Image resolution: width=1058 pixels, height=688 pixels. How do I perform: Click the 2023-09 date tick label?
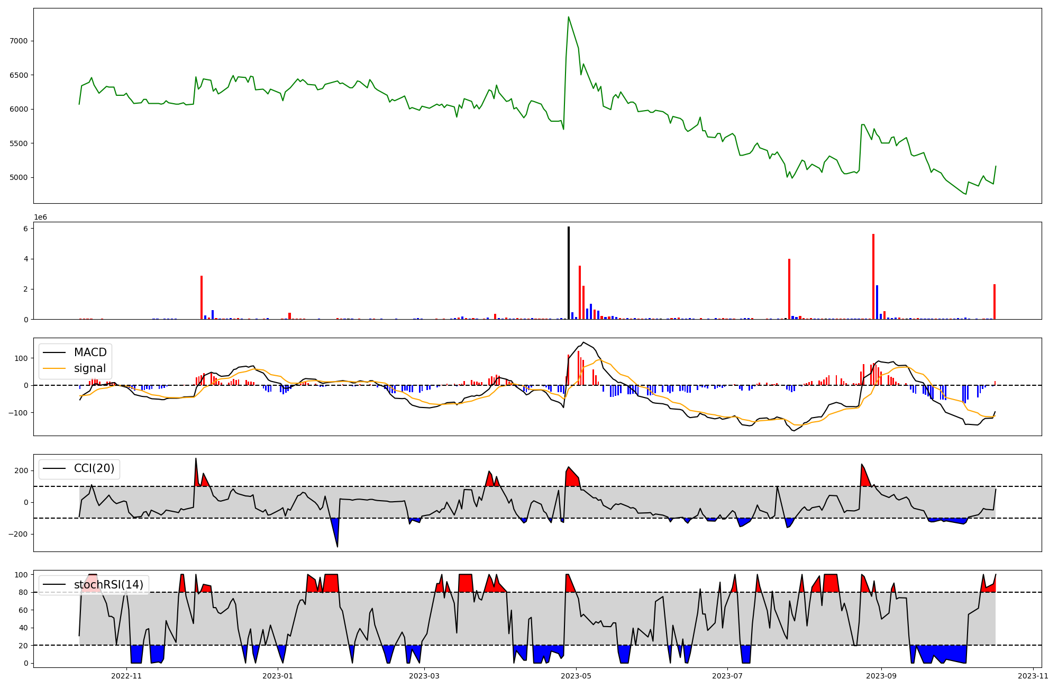881,676
